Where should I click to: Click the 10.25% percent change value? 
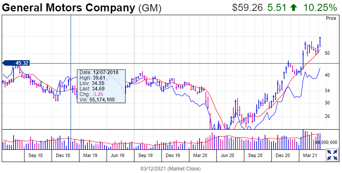point(320,8)
